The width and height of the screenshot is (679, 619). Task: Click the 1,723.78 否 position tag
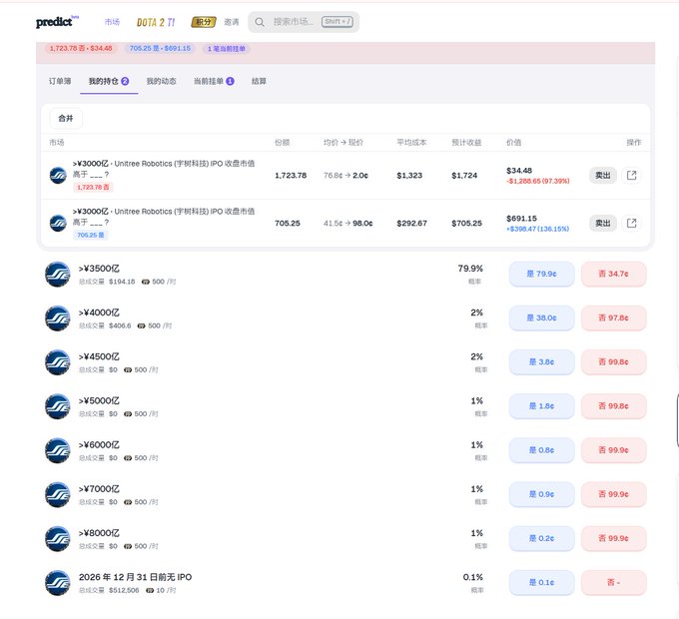coord(93,187)
